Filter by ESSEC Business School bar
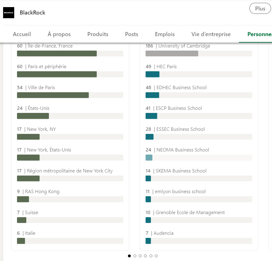Viewport: 272px width, 261px height. click(x=199, y=137)
